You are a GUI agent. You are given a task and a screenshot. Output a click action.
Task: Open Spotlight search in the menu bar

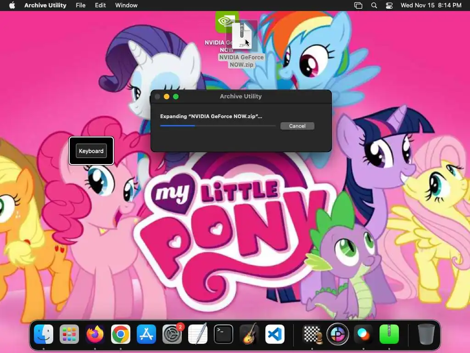click(374, 6)
